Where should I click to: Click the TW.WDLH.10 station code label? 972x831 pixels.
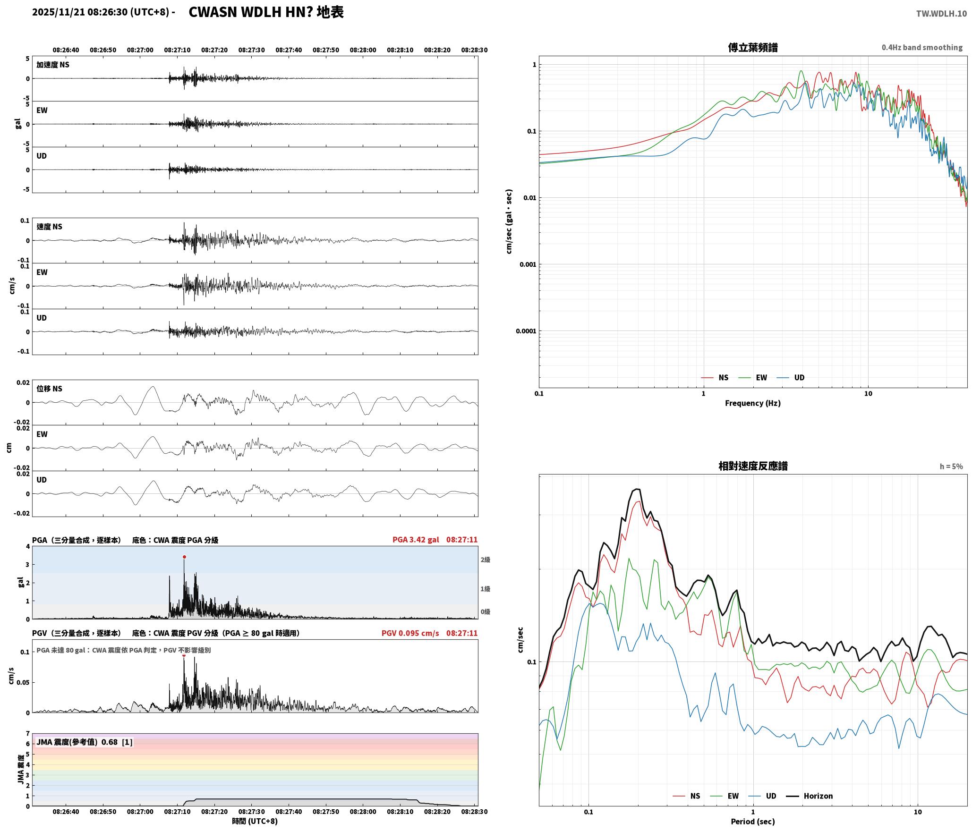coord(941,14)
